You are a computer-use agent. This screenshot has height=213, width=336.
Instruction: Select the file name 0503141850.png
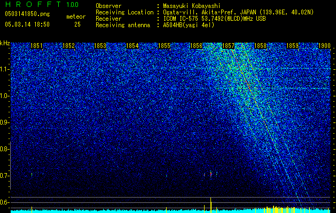[27, 14]
